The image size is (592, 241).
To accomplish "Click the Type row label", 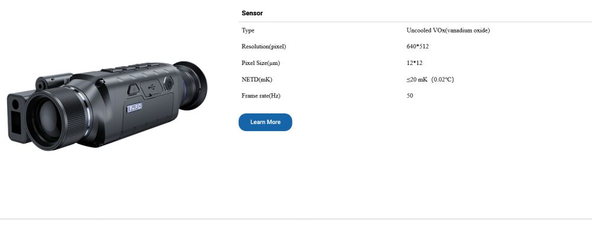I will click(248, 30).
